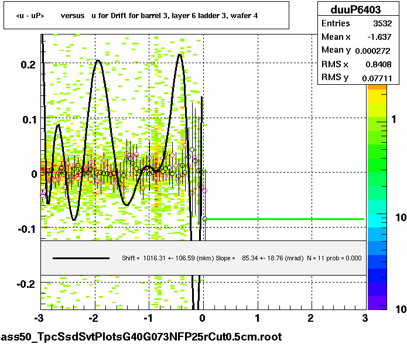This screenshot has width=407, height=344.
Task: Click the Shift and Slope fit result text
Action: 242,258
